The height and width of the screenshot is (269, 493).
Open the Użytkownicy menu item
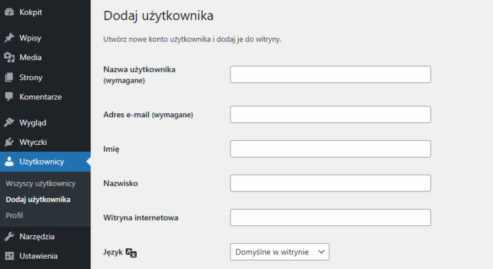(x=42, y=161)
